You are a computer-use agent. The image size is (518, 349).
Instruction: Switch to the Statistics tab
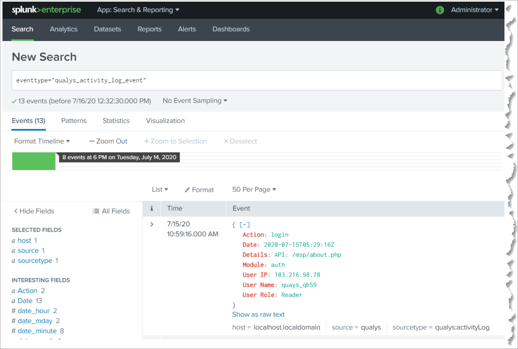click(116, 121)
